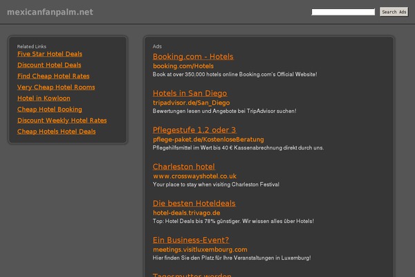Image resolution: width=415 pixels, height=277 pixels.
Task: Click the Booking.com ad description text
Action: pos(234,75)
